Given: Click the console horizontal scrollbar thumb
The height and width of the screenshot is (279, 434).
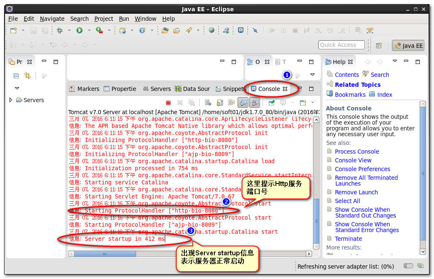Looking at the screenshot, I should (105, 254).
